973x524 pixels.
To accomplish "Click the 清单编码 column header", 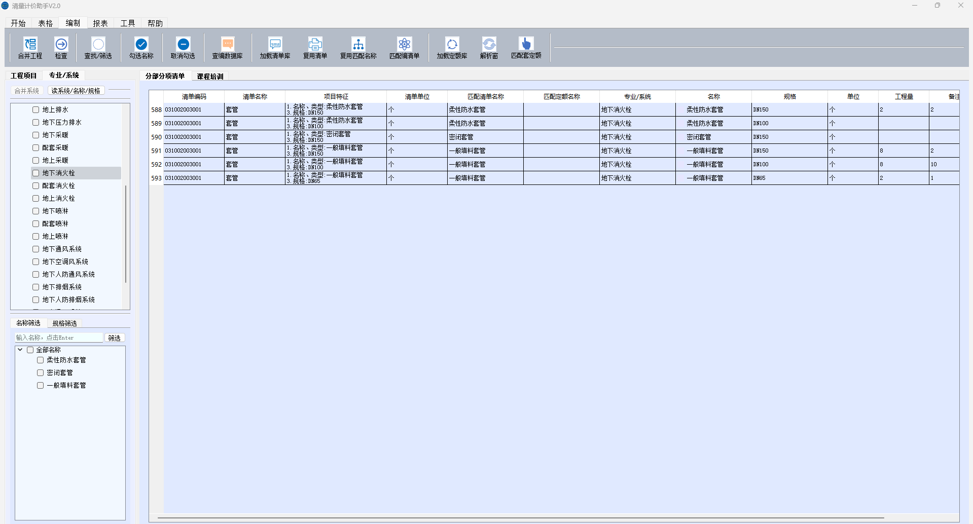I will point(194,96).
